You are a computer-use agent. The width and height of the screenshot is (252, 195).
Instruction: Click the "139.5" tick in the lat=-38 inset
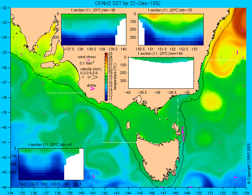click(113, 49)
